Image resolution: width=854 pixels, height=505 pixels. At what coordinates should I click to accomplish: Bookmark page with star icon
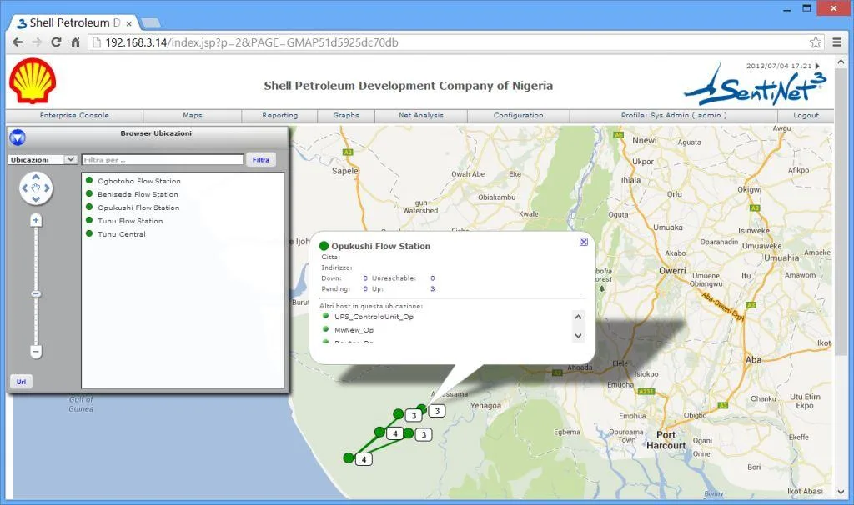coord(816,42)
